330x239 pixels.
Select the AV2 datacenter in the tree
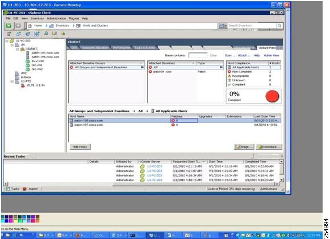[24, 73]
